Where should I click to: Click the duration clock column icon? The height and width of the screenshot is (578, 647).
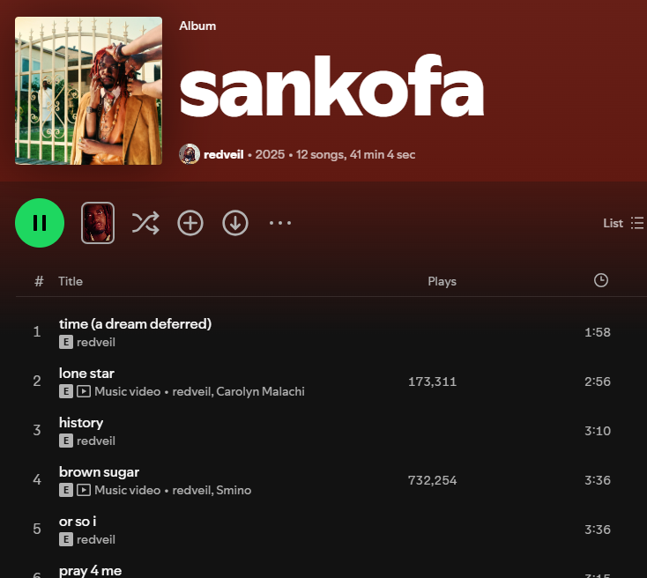pos(601,280)
